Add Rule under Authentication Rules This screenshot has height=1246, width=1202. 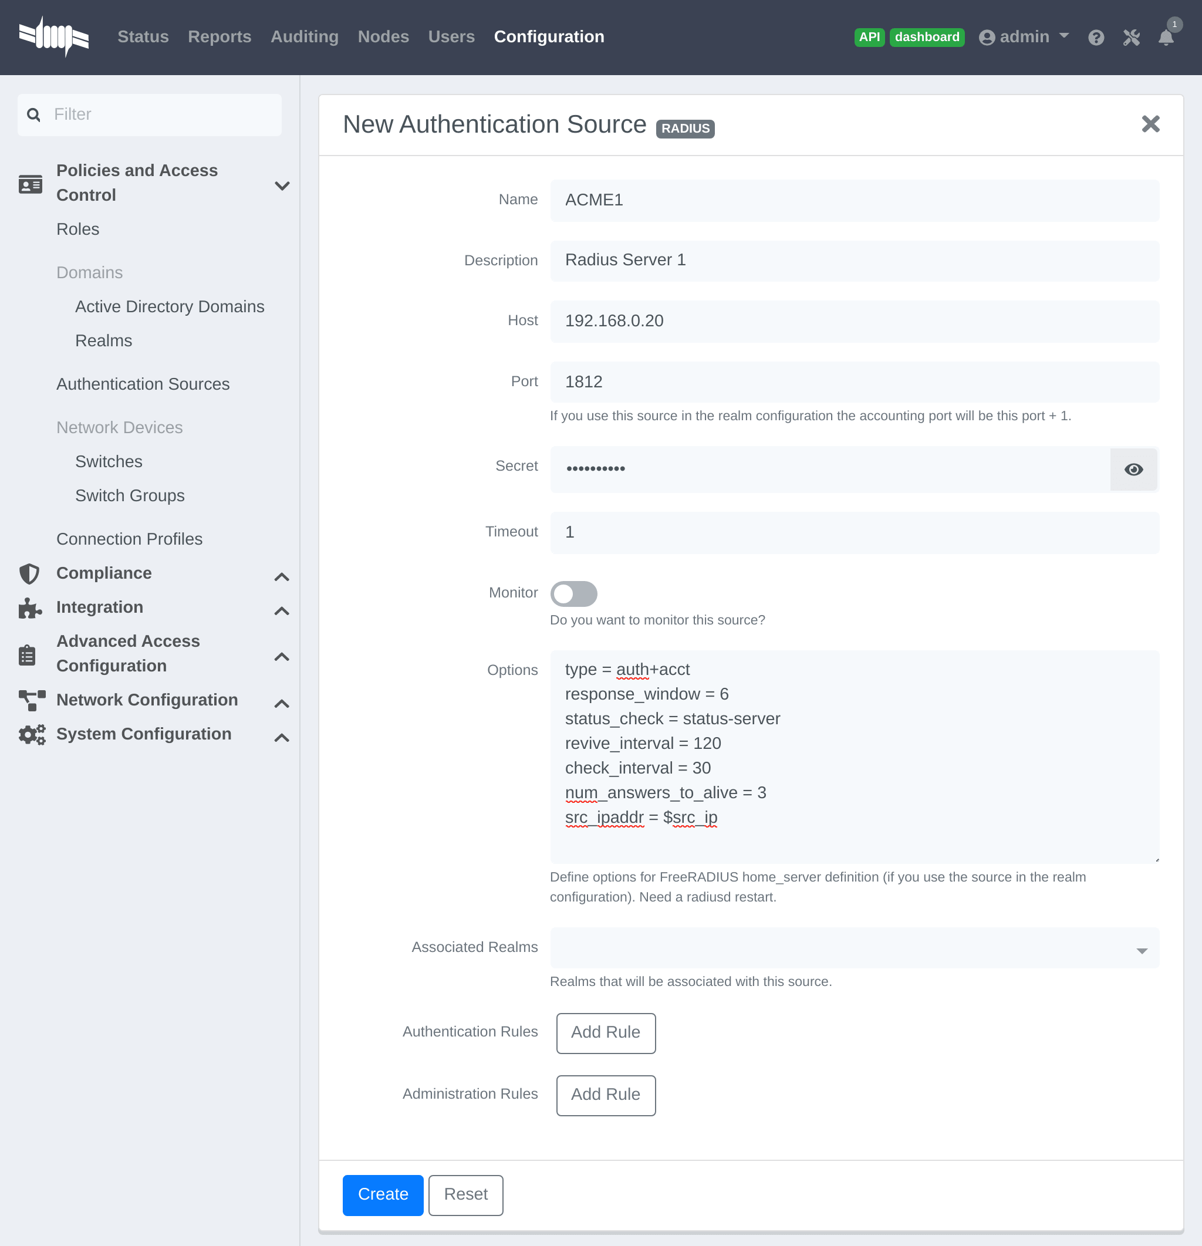pos(605,1032)
